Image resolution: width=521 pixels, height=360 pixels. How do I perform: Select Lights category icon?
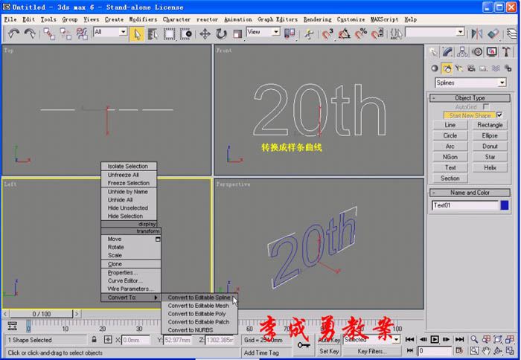(459, 68)
